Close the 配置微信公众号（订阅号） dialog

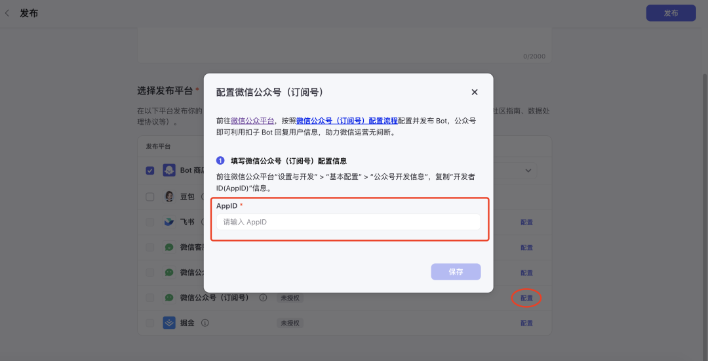click(474, 92)
